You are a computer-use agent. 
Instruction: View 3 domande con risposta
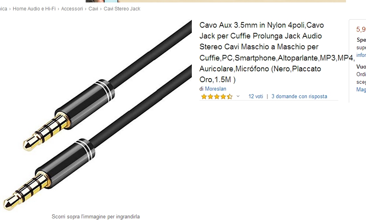[x=299, y=96]
